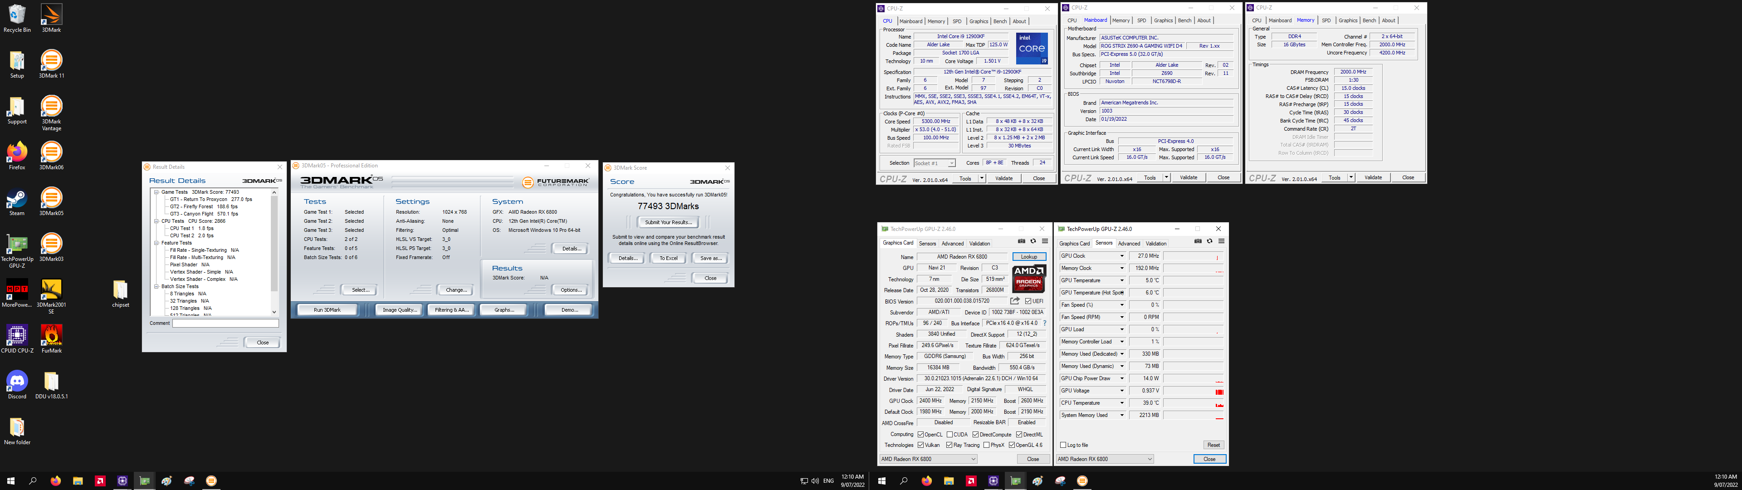
Task: Select the chipset folder on desktop
Action: [120, 293]
